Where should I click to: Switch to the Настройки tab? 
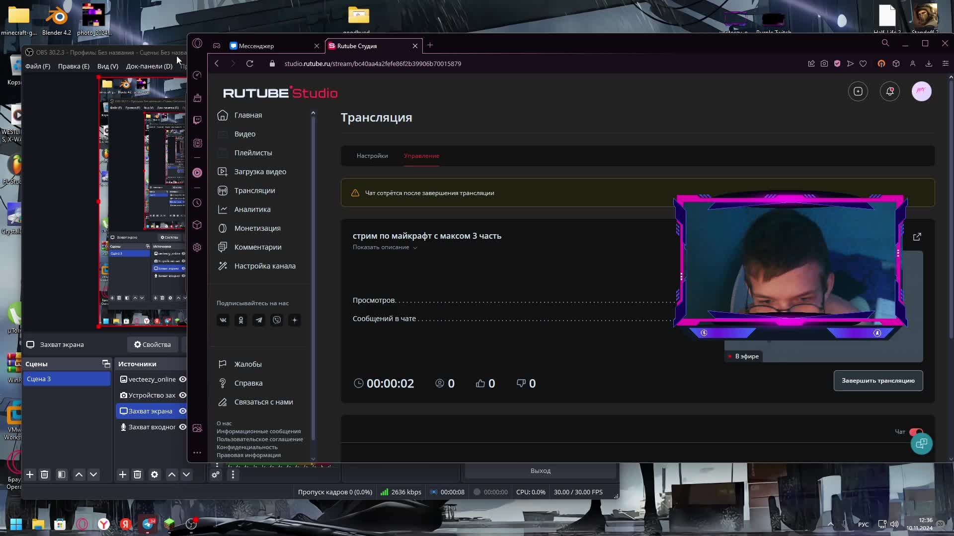click(372, 156)
